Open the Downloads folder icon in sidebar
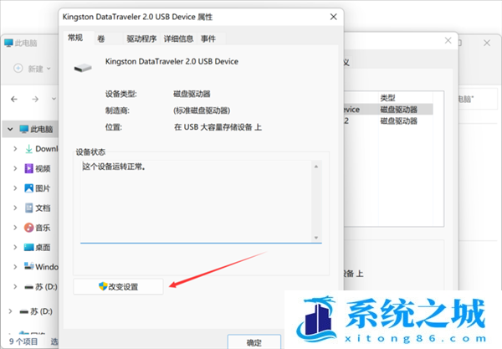Viewport: 502px width, 349px height. point(28,149)
